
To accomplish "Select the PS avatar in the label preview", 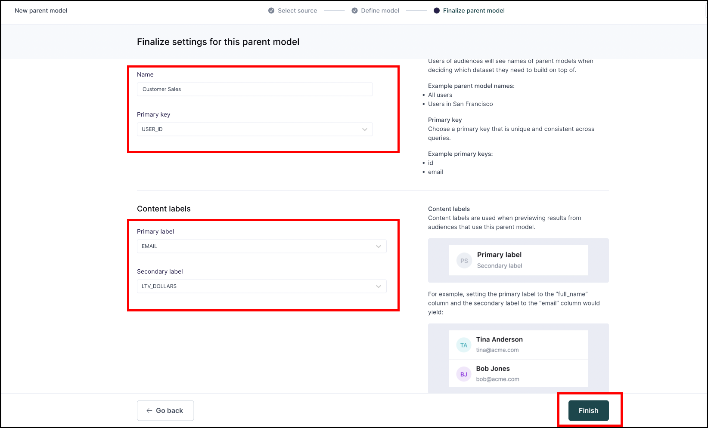I will 463,260.
